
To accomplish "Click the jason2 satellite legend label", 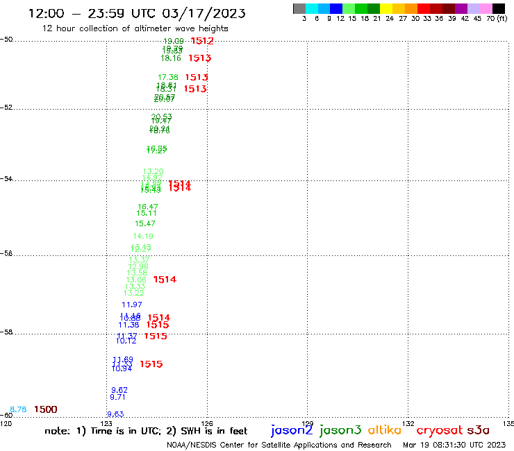I will [x=292, y=430].
